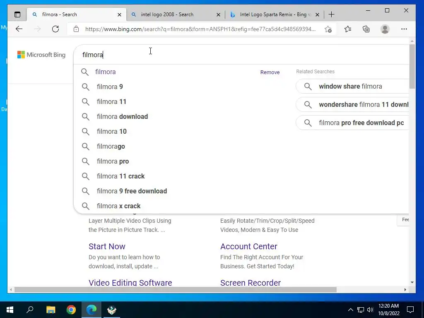Choose the 'filmora 11' suggestion
This screenshot has height=318, width=424.
pyautogui.click(x=111, y=101)
